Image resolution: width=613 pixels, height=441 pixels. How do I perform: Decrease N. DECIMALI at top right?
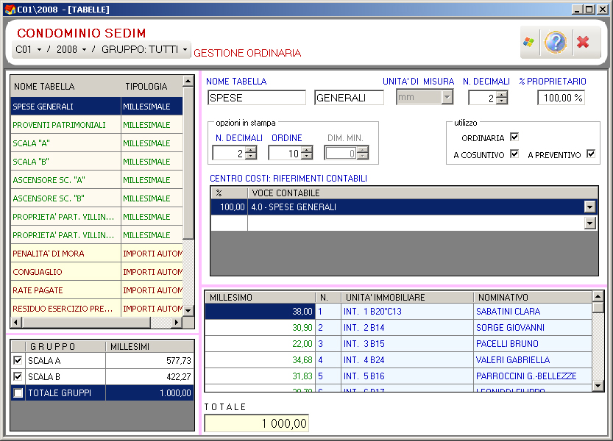[502, 101]
